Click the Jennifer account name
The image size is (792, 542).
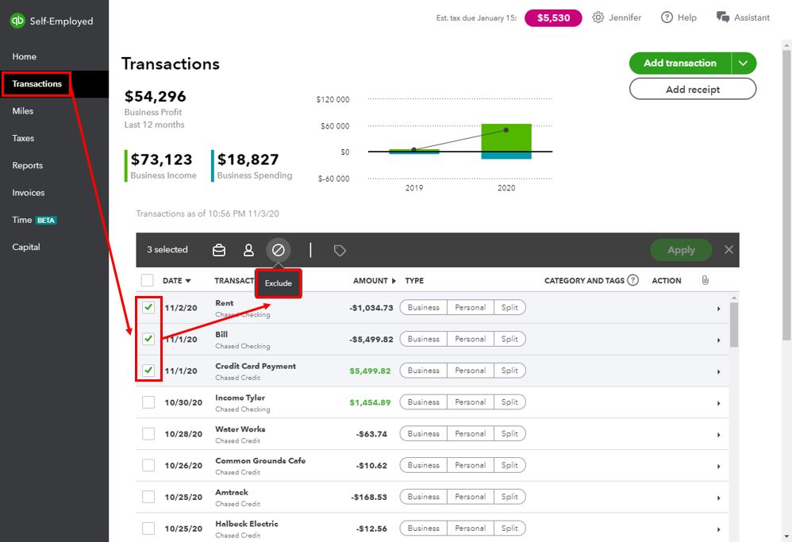coord(625,17)
